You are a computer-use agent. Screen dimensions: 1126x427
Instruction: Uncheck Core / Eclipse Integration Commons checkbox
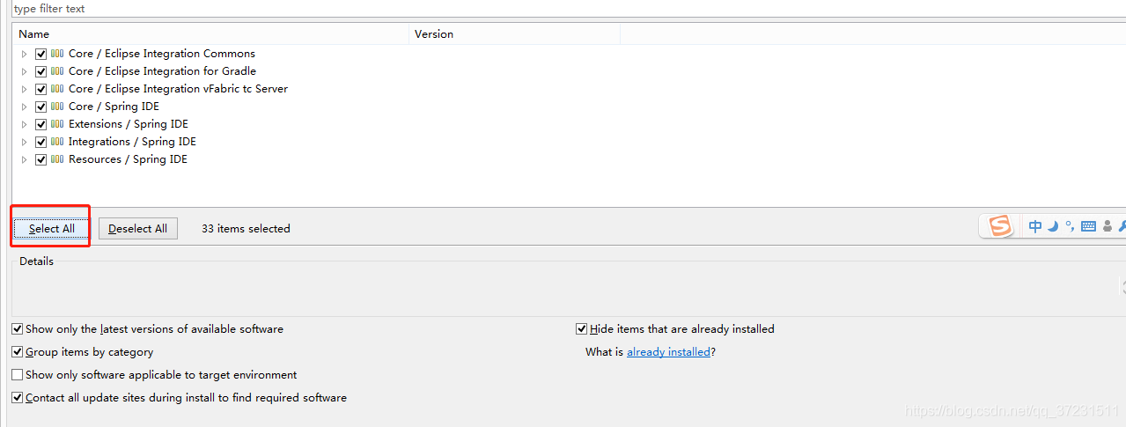coord(40,54)
